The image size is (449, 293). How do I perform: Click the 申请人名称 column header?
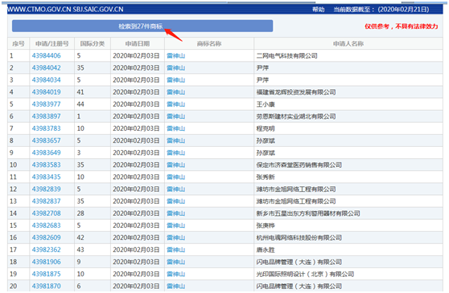[x=348, y=43]
